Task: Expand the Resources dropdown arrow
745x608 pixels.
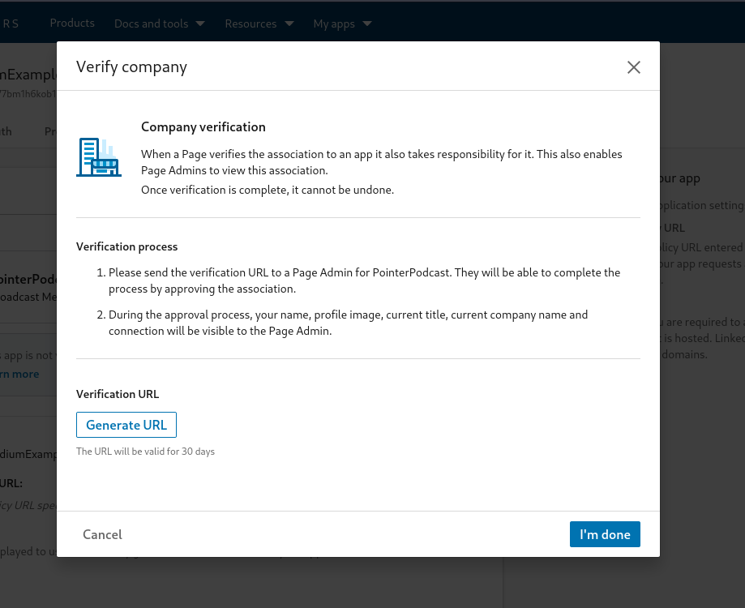Action: pyautogui.click(x=289, y=24)
